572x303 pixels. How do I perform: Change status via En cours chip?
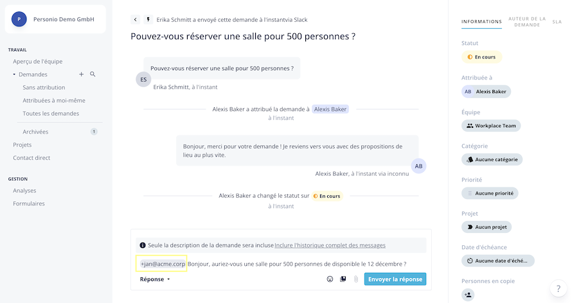tap(481, 56)
